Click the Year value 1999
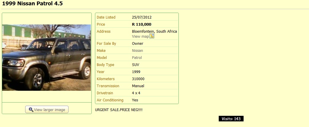 pyautogui.click(x=136, y=72)
